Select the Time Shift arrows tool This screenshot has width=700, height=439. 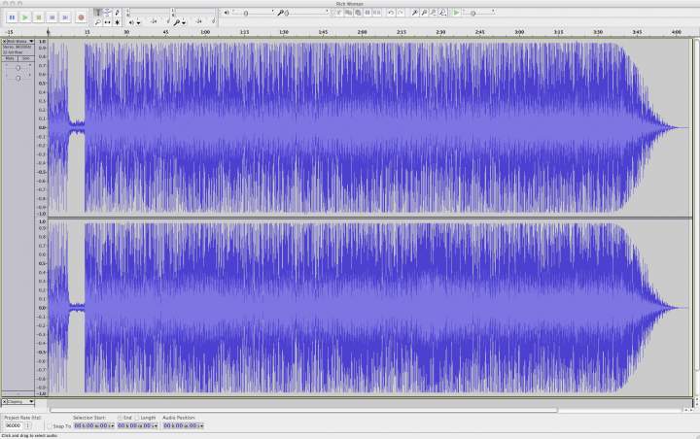click(108, 22)
